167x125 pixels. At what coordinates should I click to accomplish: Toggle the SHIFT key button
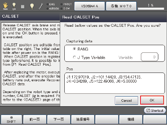pos(11,119)
